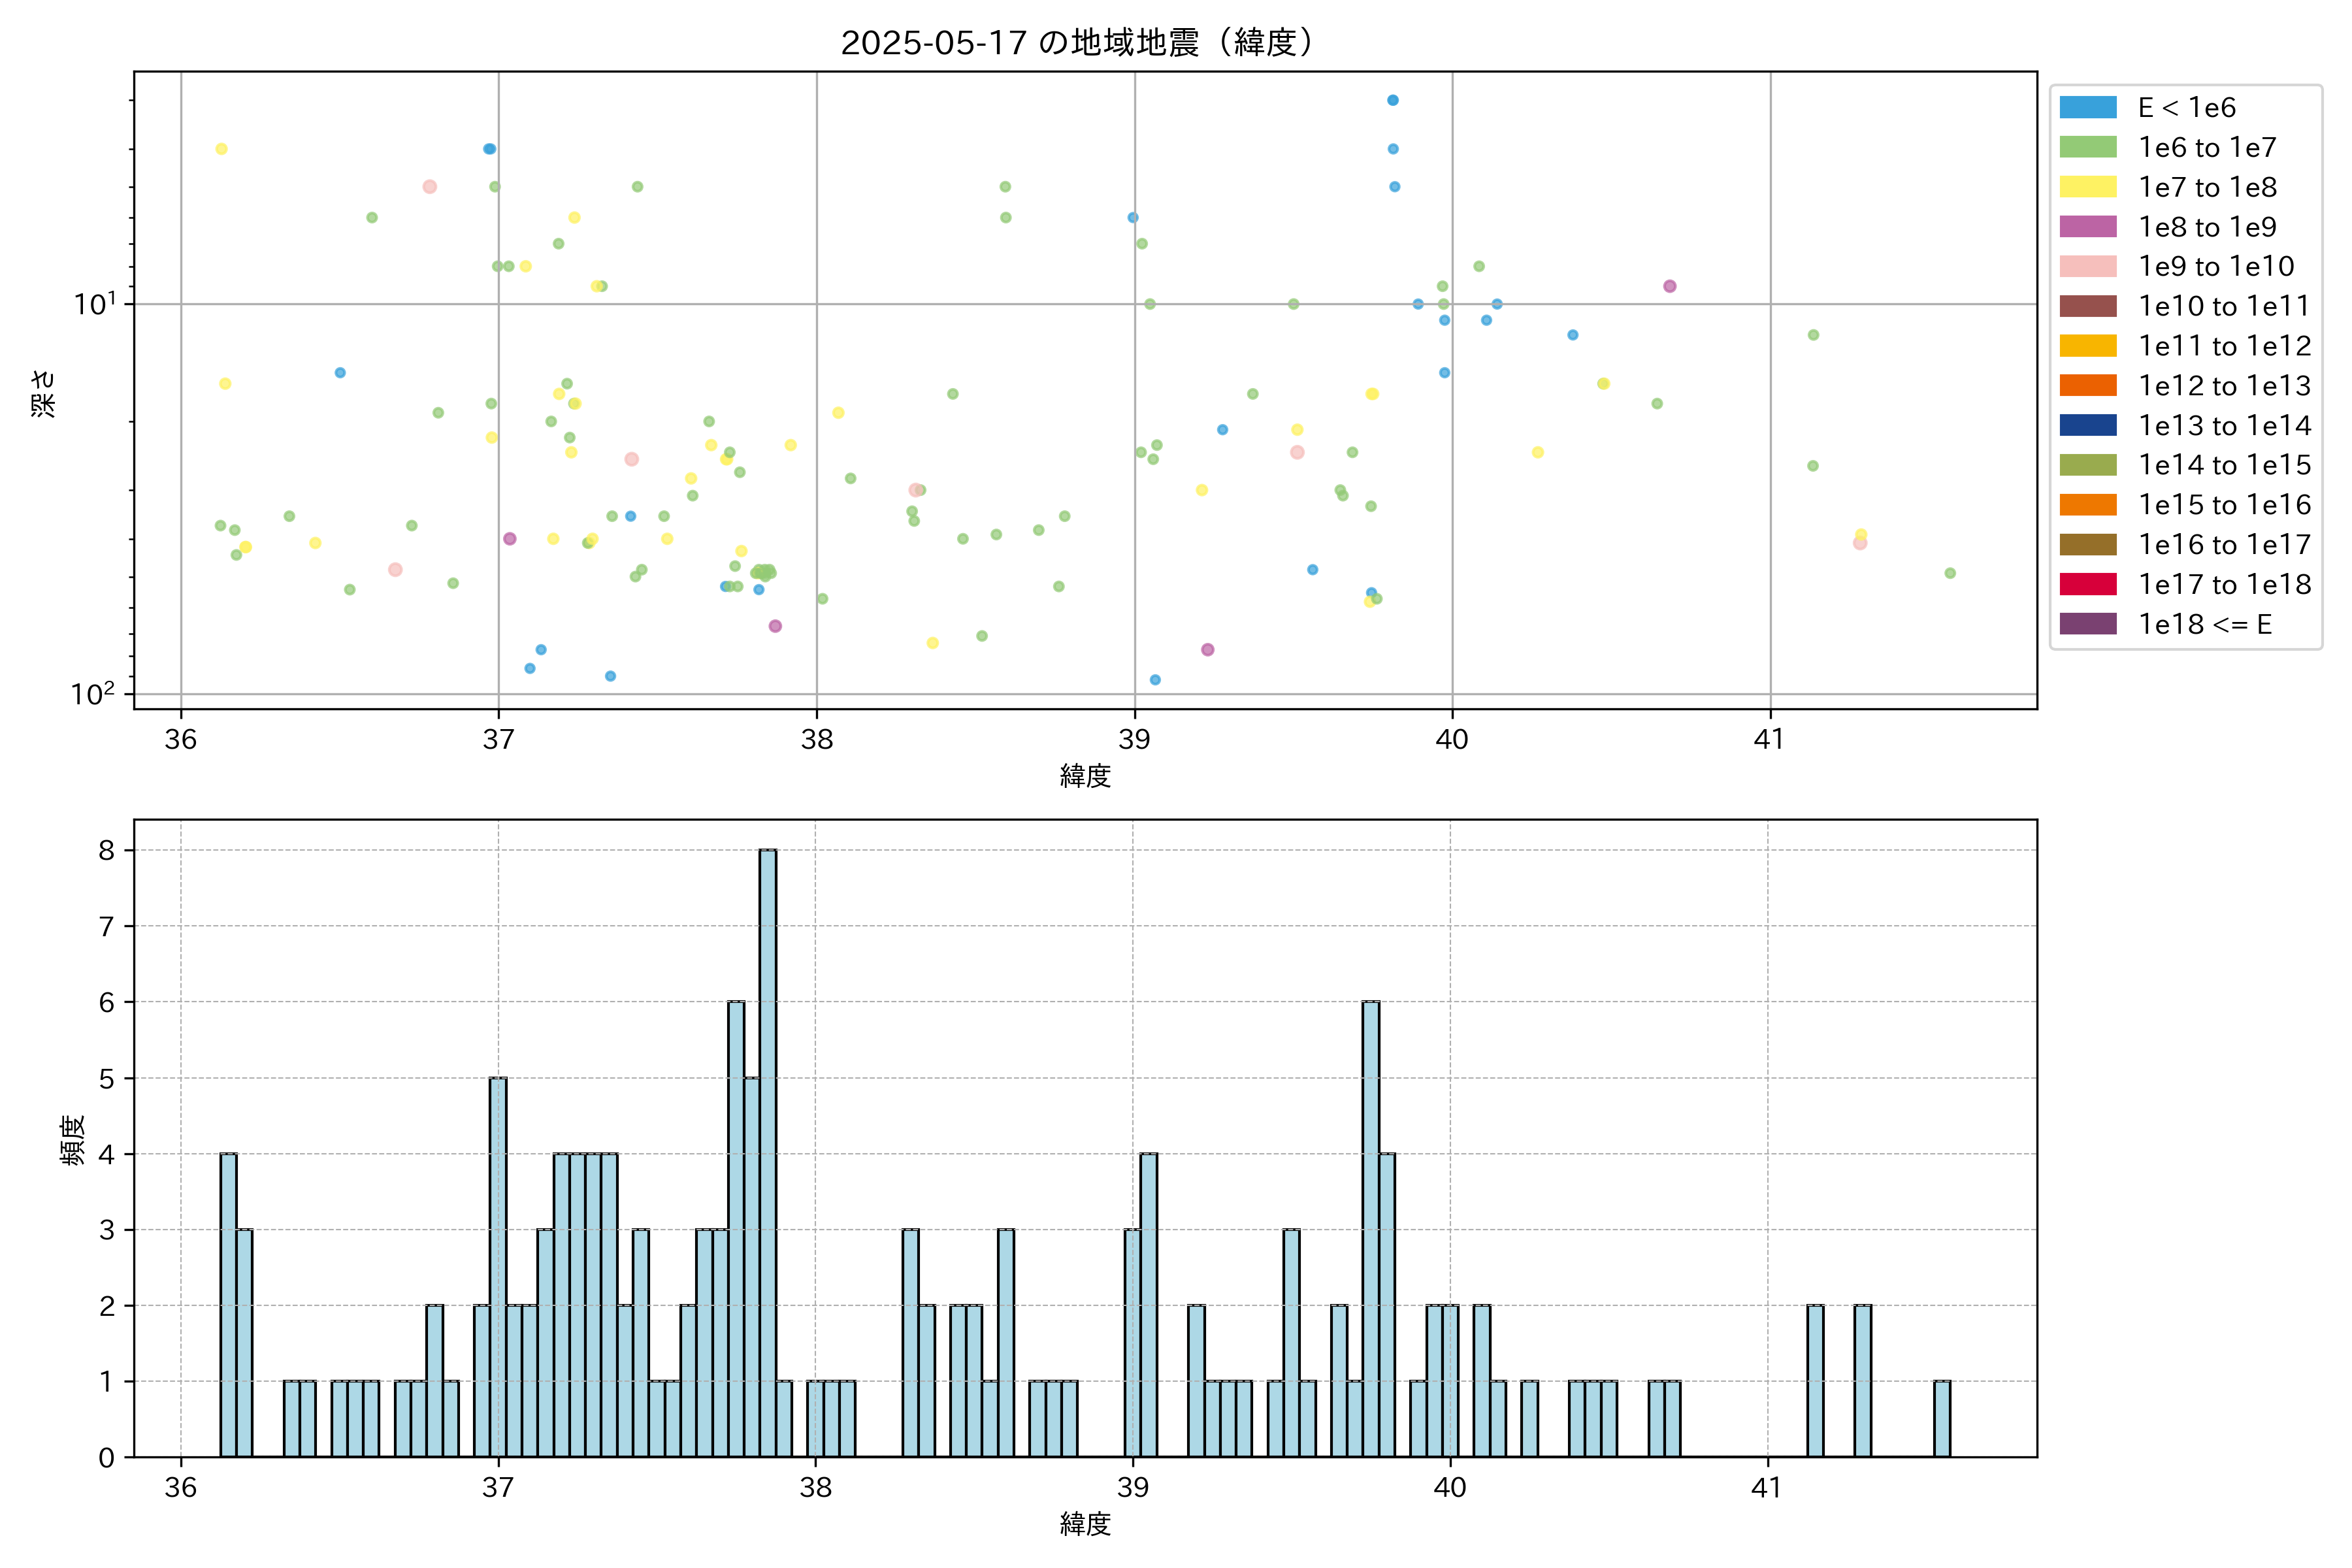Click the topmost blue scatter point near 39.8
The width and height of the screenshot is (2352, 1568).
tap(1392, 100)
